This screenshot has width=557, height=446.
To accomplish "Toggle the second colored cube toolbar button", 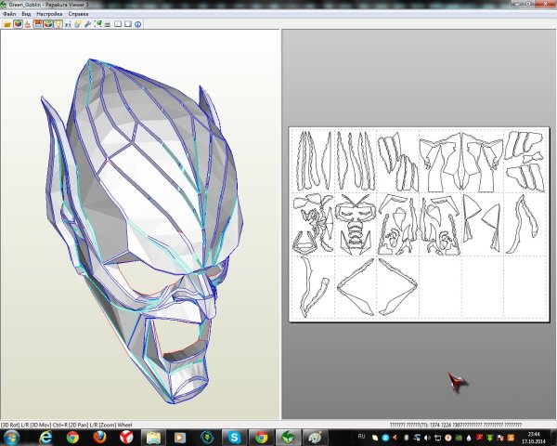I will click(48, 24).
